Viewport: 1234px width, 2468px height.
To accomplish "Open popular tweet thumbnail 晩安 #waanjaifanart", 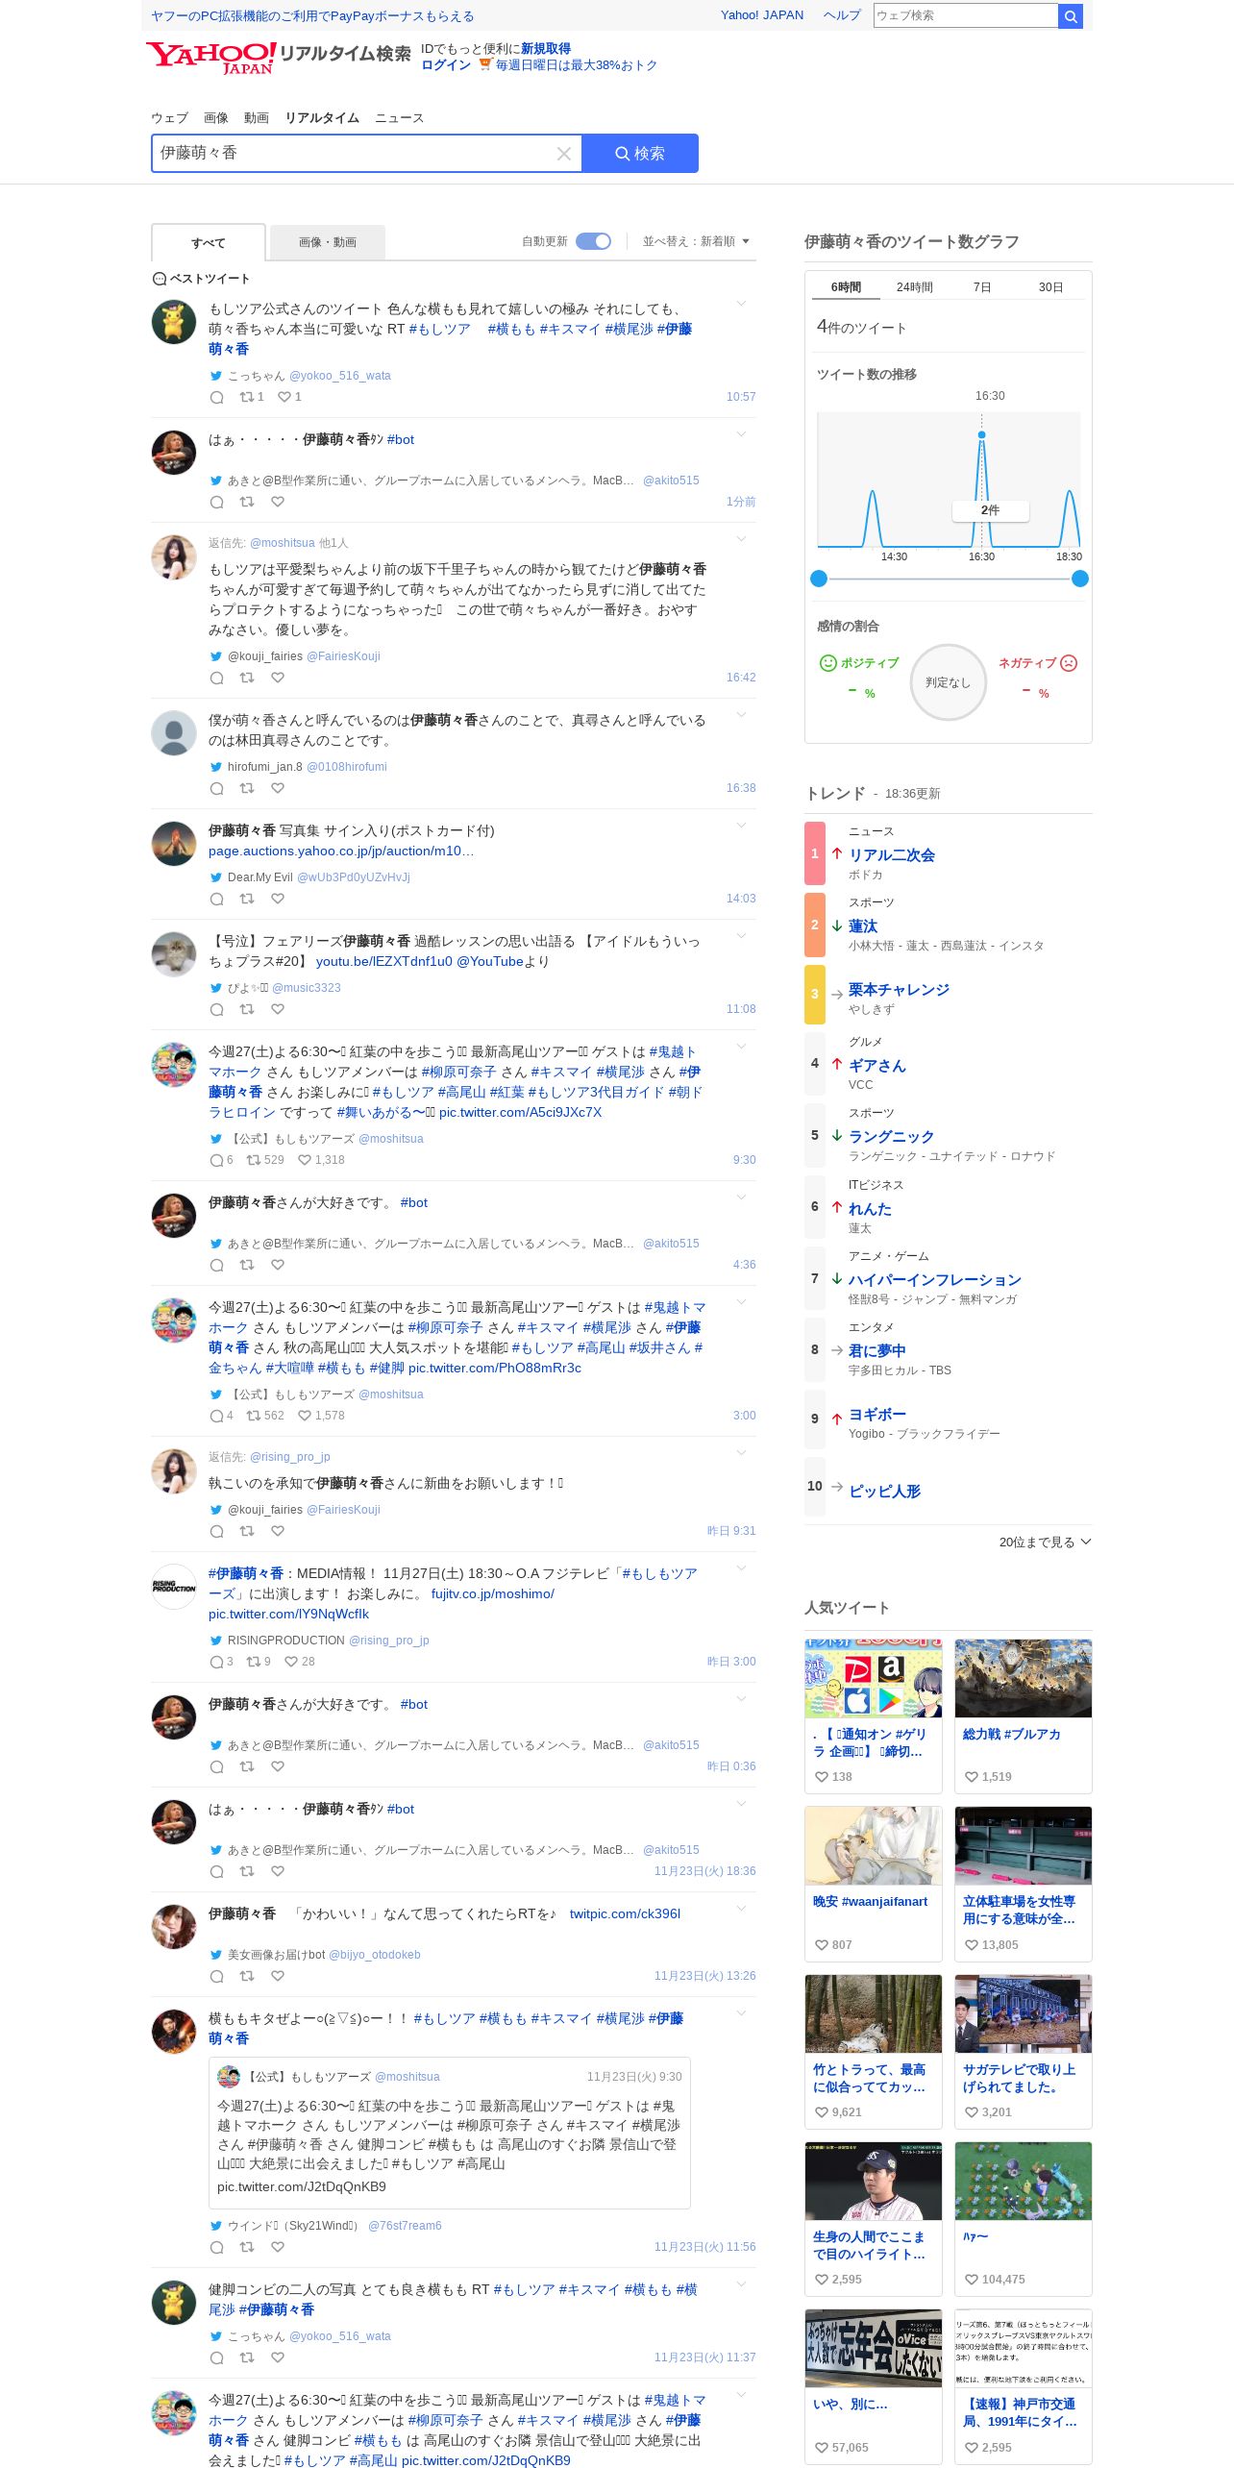I will coord(874,1845).
